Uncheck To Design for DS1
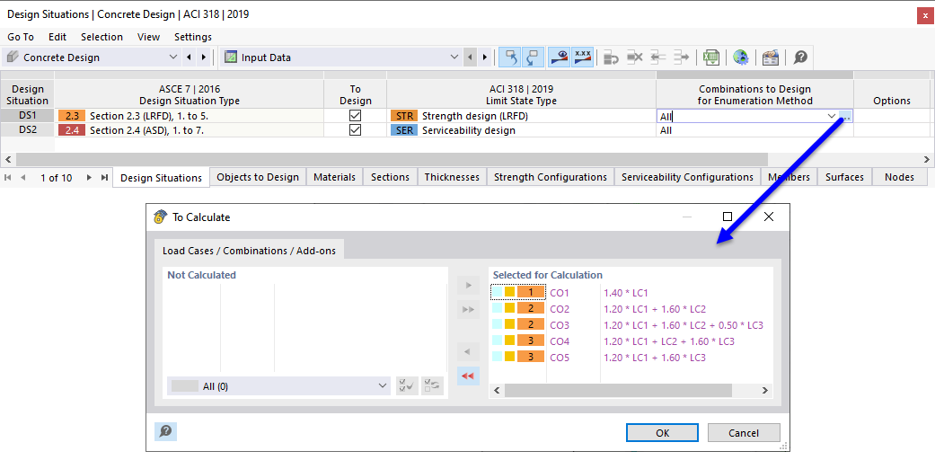Viewport: 935px width, 460px height. coord(355,116)
